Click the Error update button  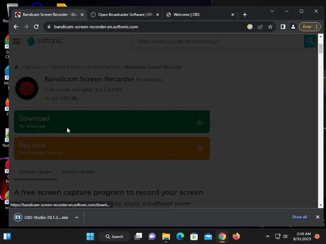pos(310,27)
